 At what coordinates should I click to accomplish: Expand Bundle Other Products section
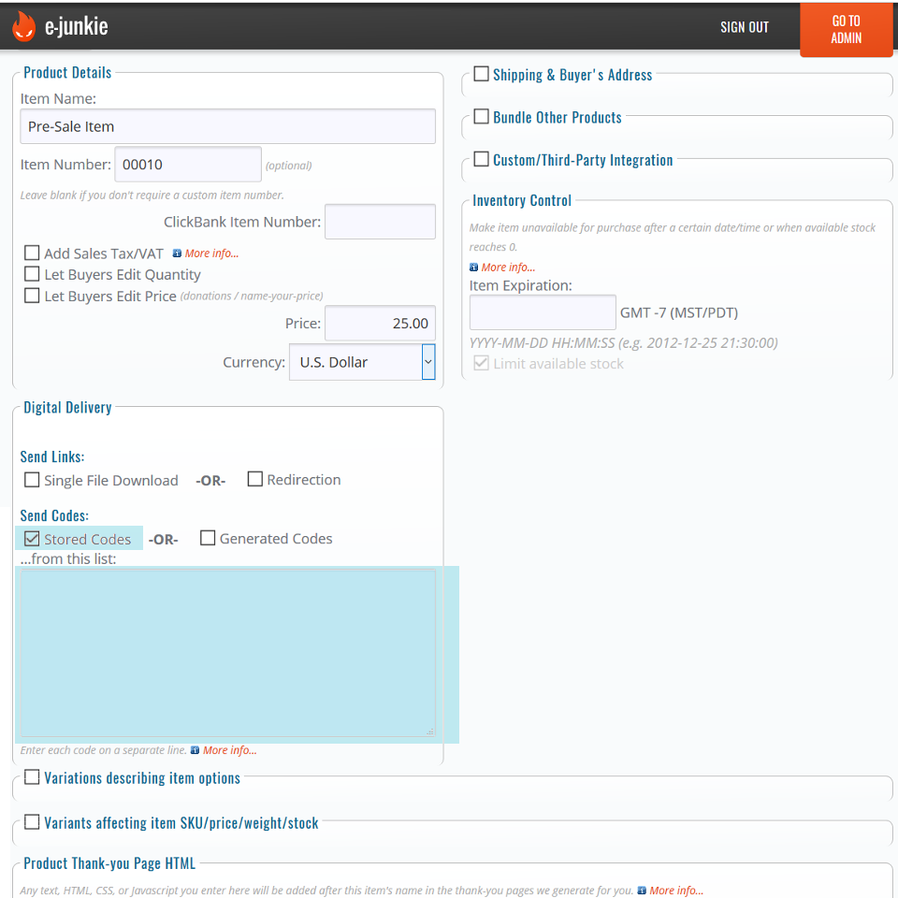(x=482, y=117)
